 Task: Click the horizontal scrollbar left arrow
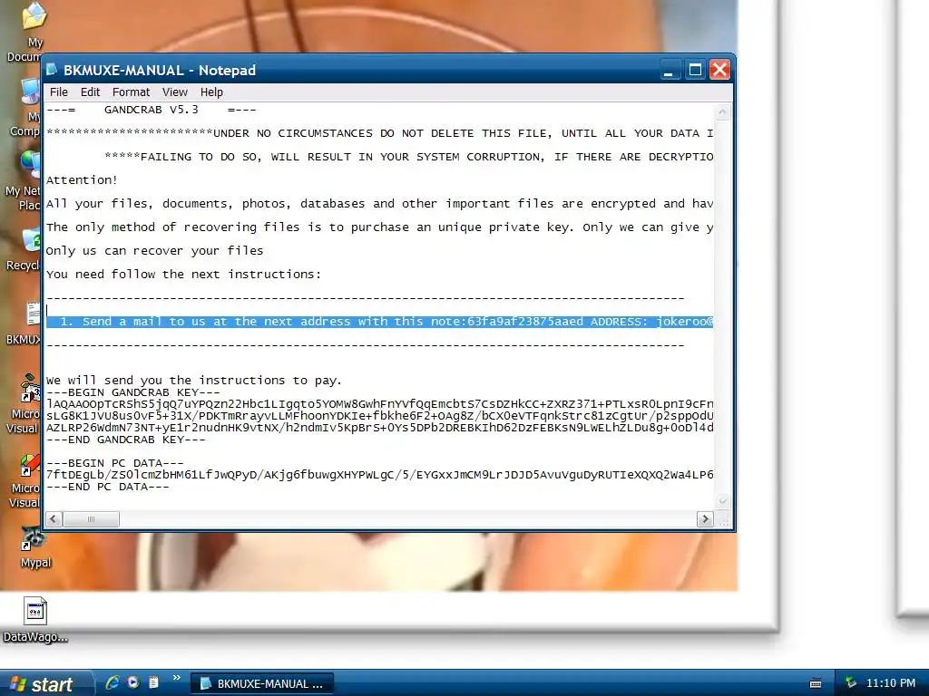(x=54, y=519)
